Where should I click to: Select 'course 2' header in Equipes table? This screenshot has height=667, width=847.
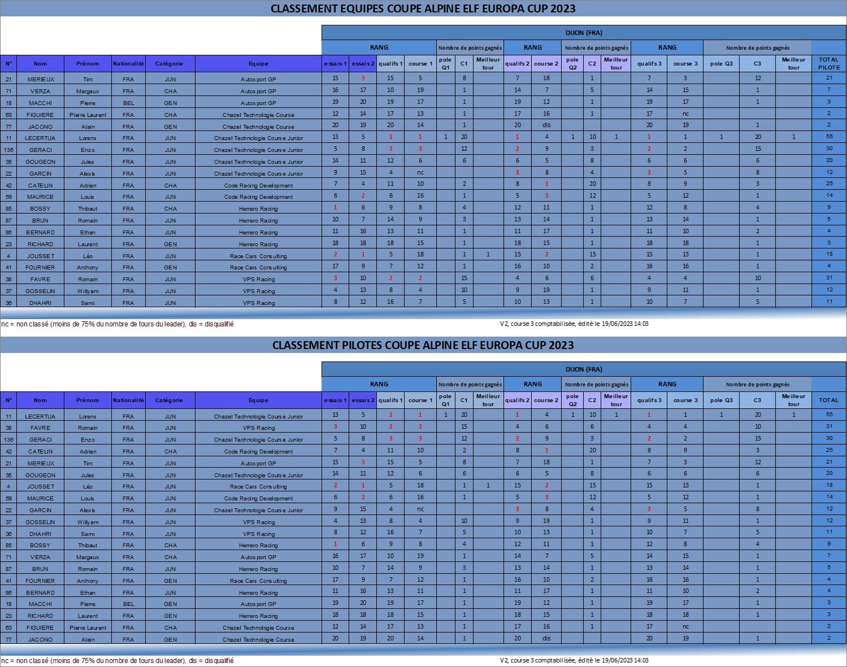[546, 64]
